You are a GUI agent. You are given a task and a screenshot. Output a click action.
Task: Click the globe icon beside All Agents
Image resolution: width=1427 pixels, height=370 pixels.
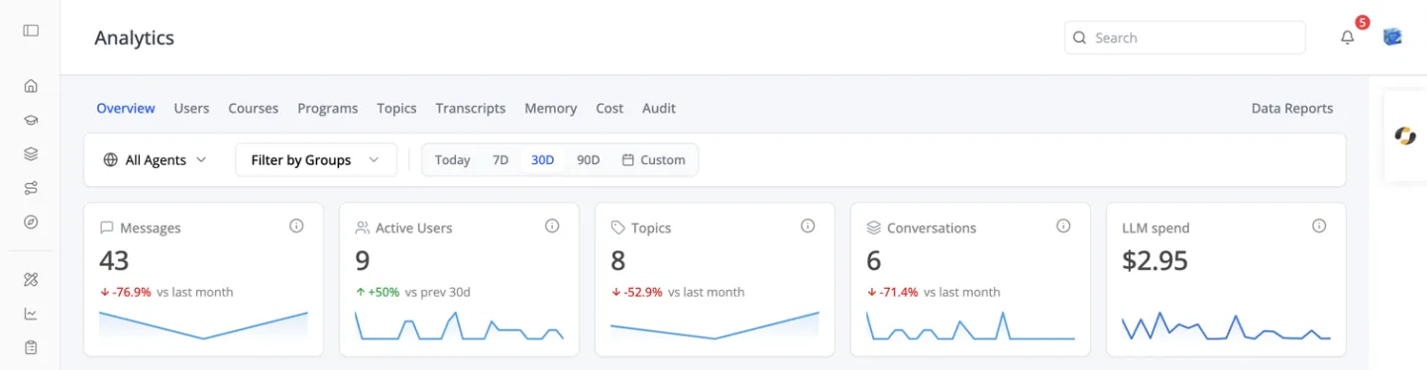pyautogui.click(x=110, y=159)
